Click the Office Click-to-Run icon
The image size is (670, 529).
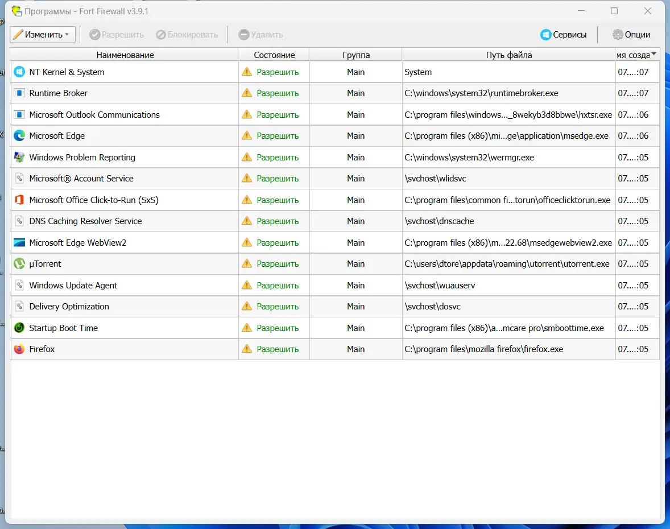pos(19,200)
